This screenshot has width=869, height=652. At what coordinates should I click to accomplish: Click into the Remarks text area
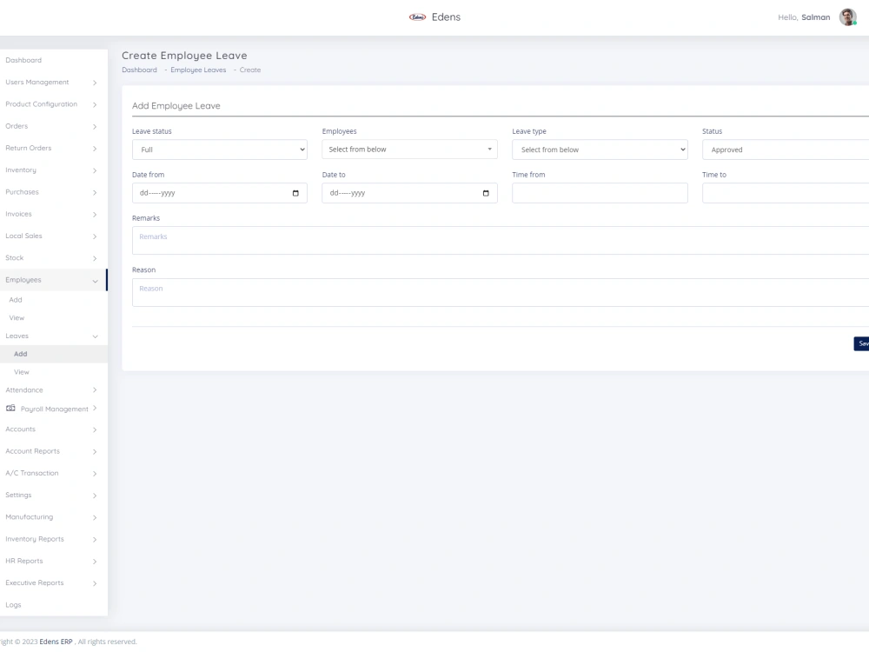point(501,241)
